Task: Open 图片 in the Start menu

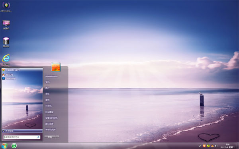Action: point(47,88)
